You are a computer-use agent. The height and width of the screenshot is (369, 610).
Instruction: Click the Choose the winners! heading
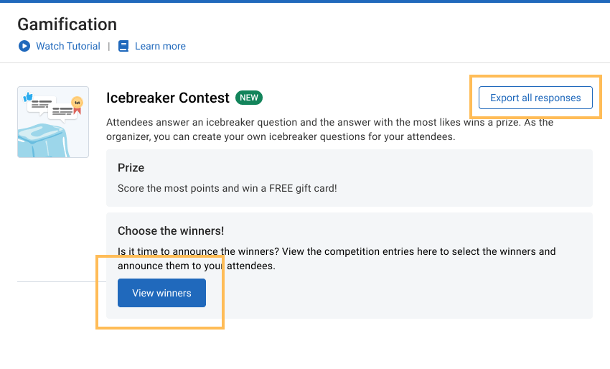(x=171, y=230)
